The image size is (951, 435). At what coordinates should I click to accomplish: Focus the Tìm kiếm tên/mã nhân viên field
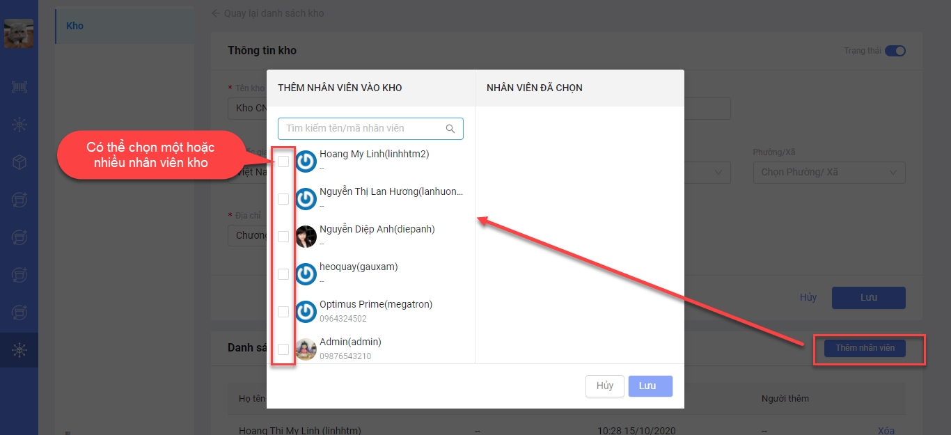pyautogui.click(x=362, y=129)
